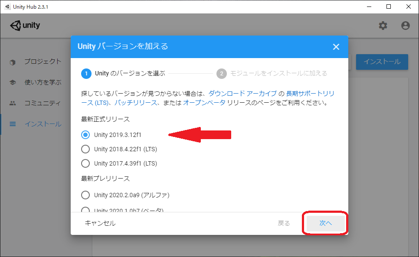Viewport: 419px width, 257px height.
Task: Click the 最新正式リリース heading text
Action: pyautogui.click(x=105, y=119)
